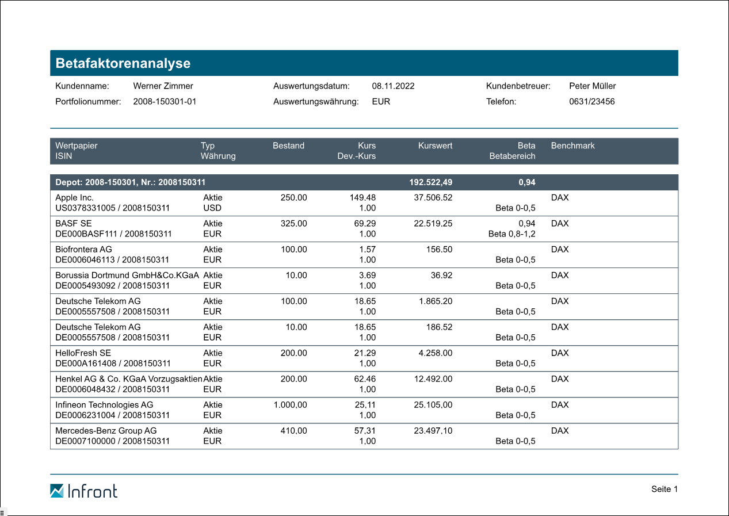Click Borussia Dortmund GmbH&Co.KGaA name
Image resolution: width=729 pixels, height=516 pixels.
coord(127,276)
